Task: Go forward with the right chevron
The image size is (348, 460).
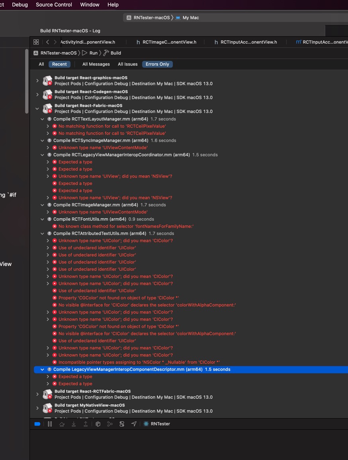Action: pyautogui.click(x=55, y=42)
